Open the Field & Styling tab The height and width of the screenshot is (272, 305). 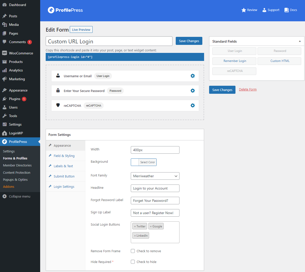[66, 156]
